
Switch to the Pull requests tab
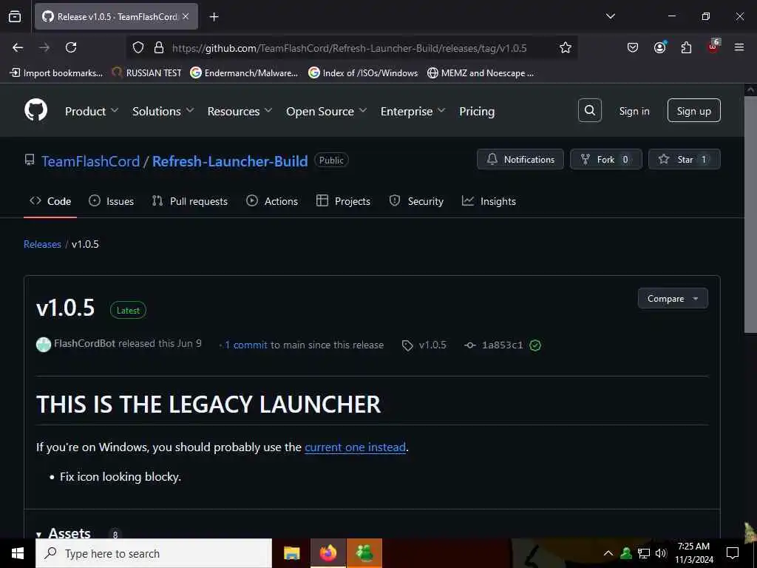pos(190,201)
